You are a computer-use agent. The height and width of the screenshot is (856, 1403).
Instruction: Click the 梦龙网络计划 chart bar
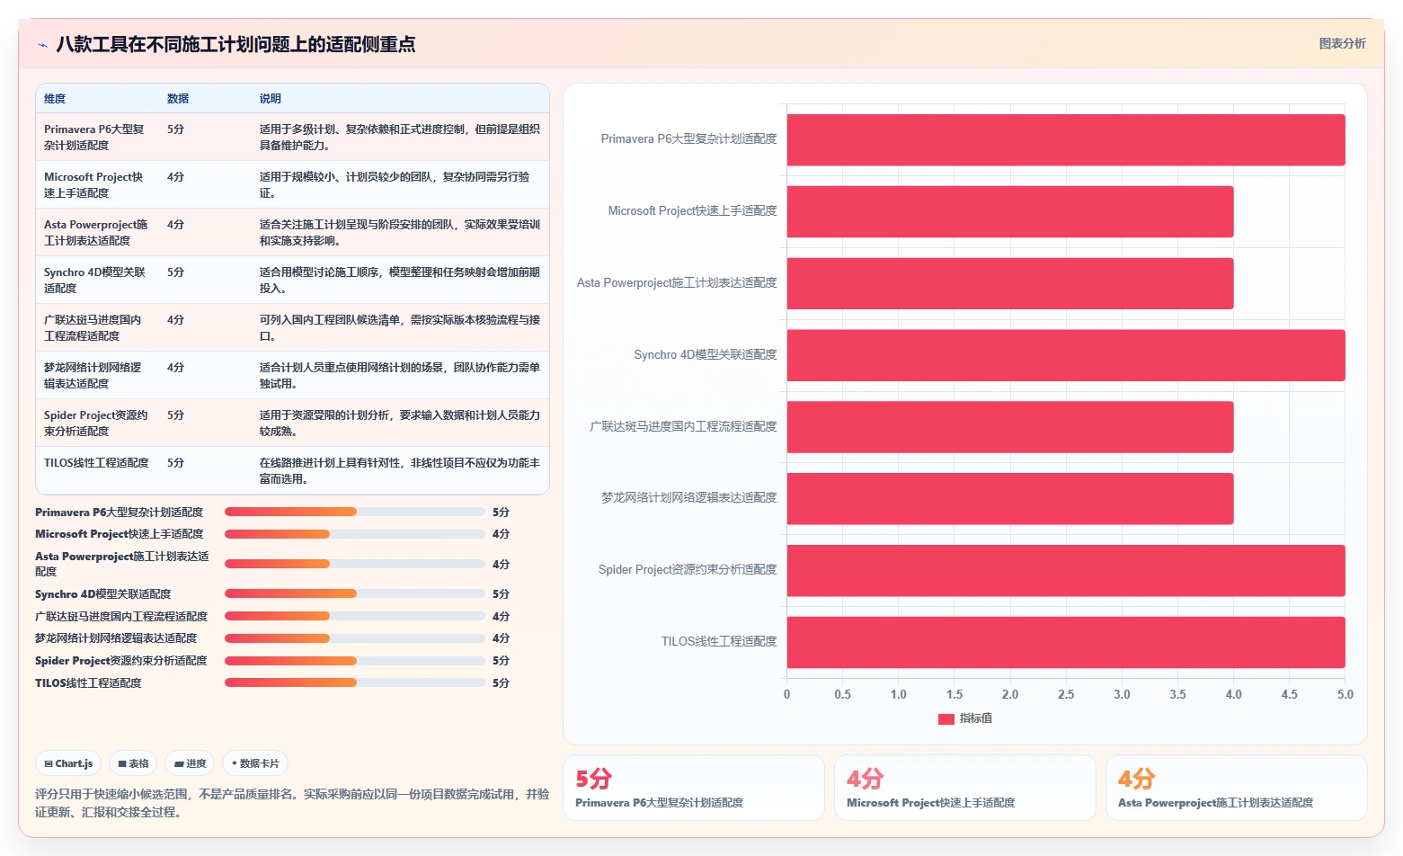click(1010, 498)
